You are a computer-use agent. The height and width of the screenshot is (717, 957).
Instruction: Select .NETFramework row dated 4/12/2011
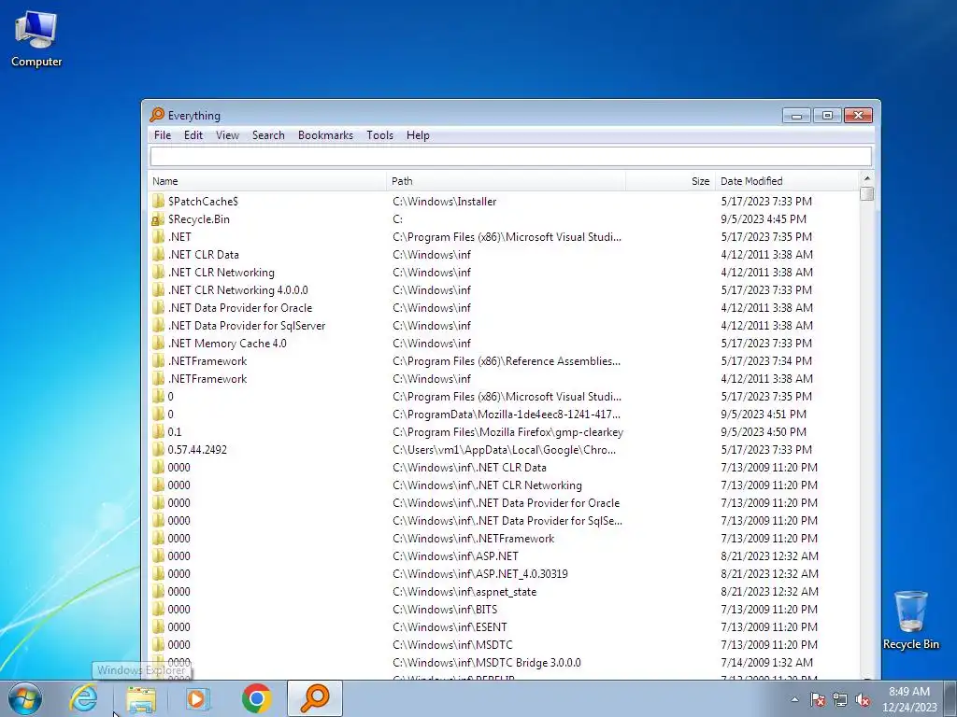tap(504, 379)
